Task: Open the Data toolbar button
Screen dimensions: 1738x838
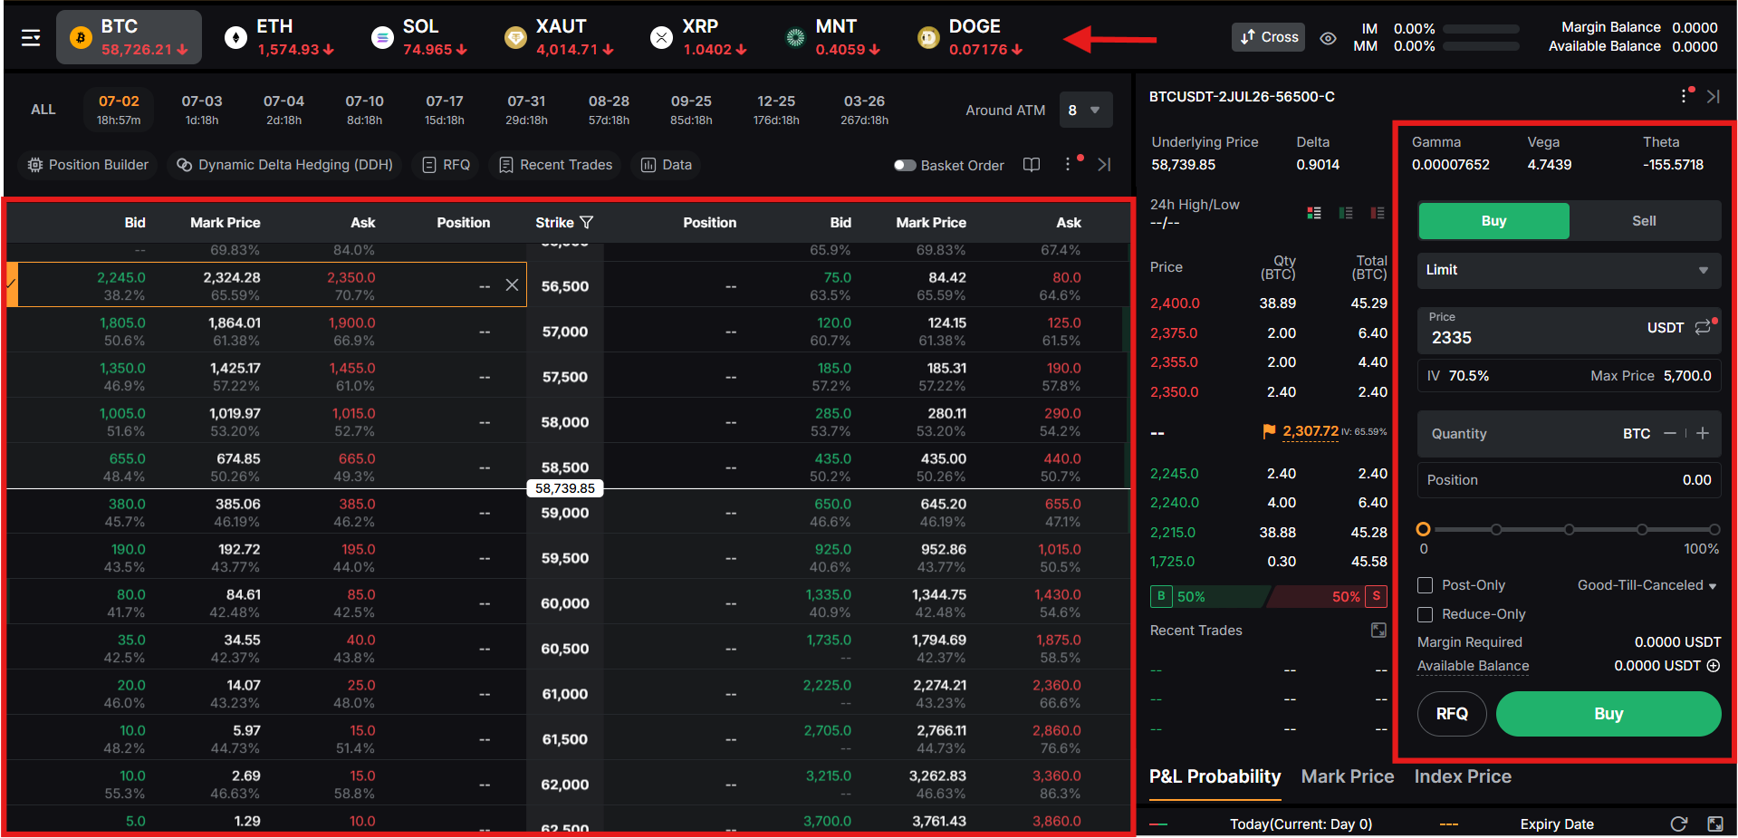Action: coord(667,165)
